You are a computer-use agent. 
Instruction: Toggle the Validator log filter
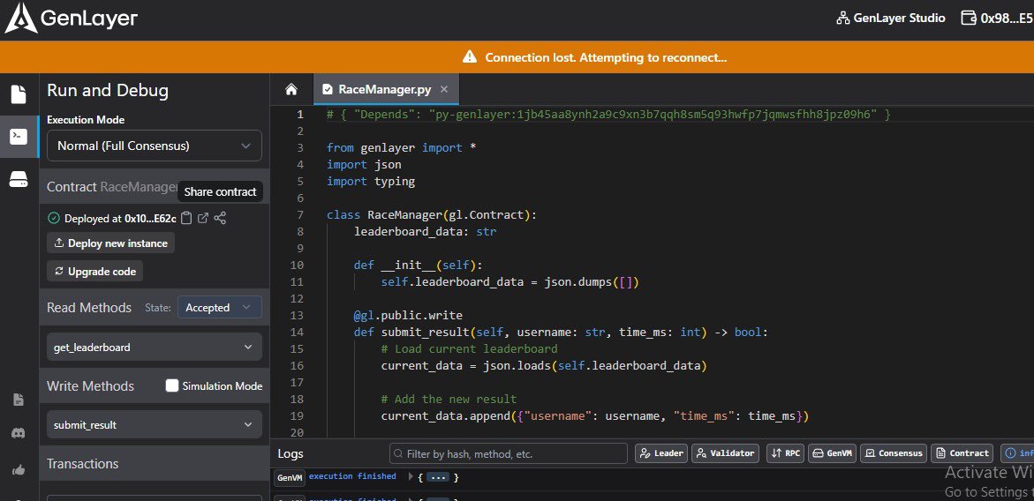725,453
